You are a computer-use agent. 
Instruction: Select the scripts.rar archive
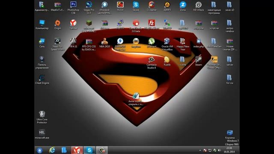click(x=199, y=23)
